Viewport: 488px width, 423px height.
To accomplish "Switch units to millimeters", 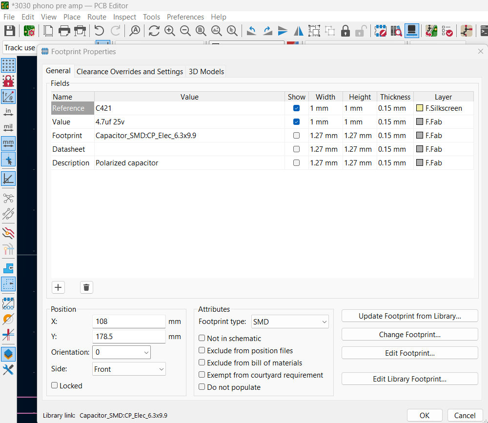I will 8,143.
